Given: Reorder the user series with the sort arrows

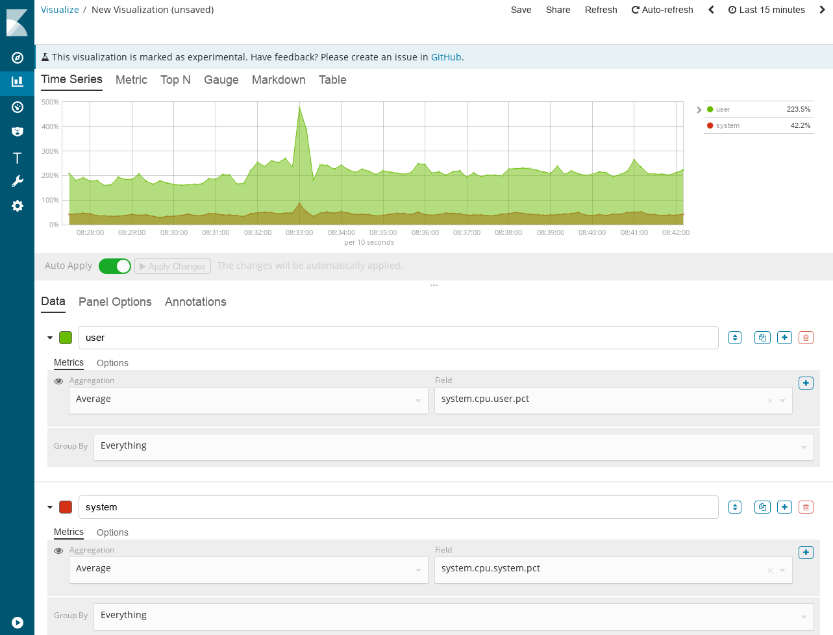Looking at the screenshot, I should [x=734, y=337].
